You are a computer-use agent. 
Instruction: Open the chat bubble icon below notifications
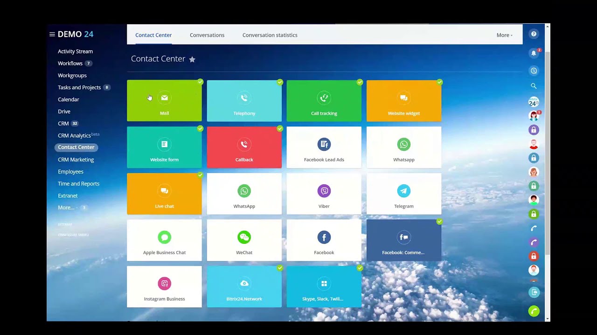coord(534,71)
